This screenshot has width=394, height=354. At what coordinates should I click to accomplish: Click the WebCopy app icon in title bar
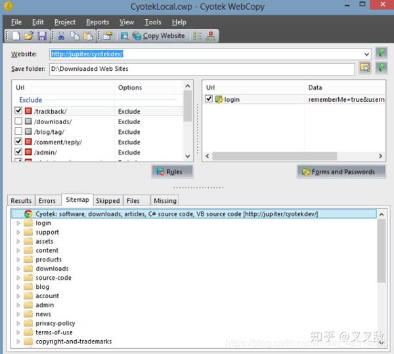pyautogui.click(x=9, y=6)
